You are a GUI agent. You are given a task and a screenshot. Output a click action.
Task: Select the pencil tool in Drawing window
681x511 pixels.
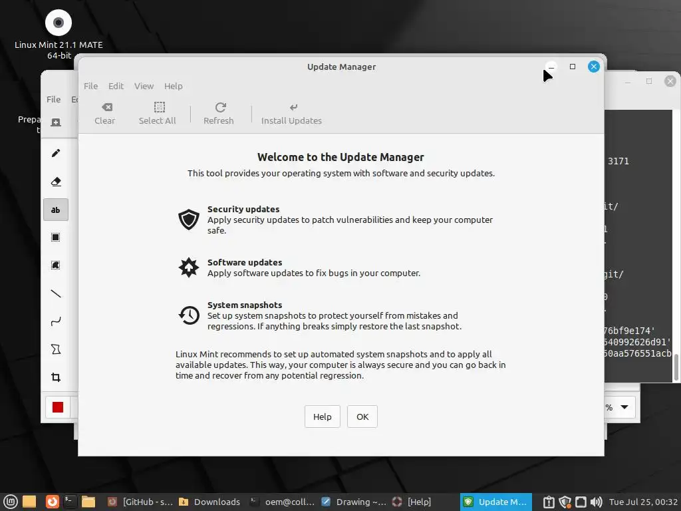pos(56,153)
